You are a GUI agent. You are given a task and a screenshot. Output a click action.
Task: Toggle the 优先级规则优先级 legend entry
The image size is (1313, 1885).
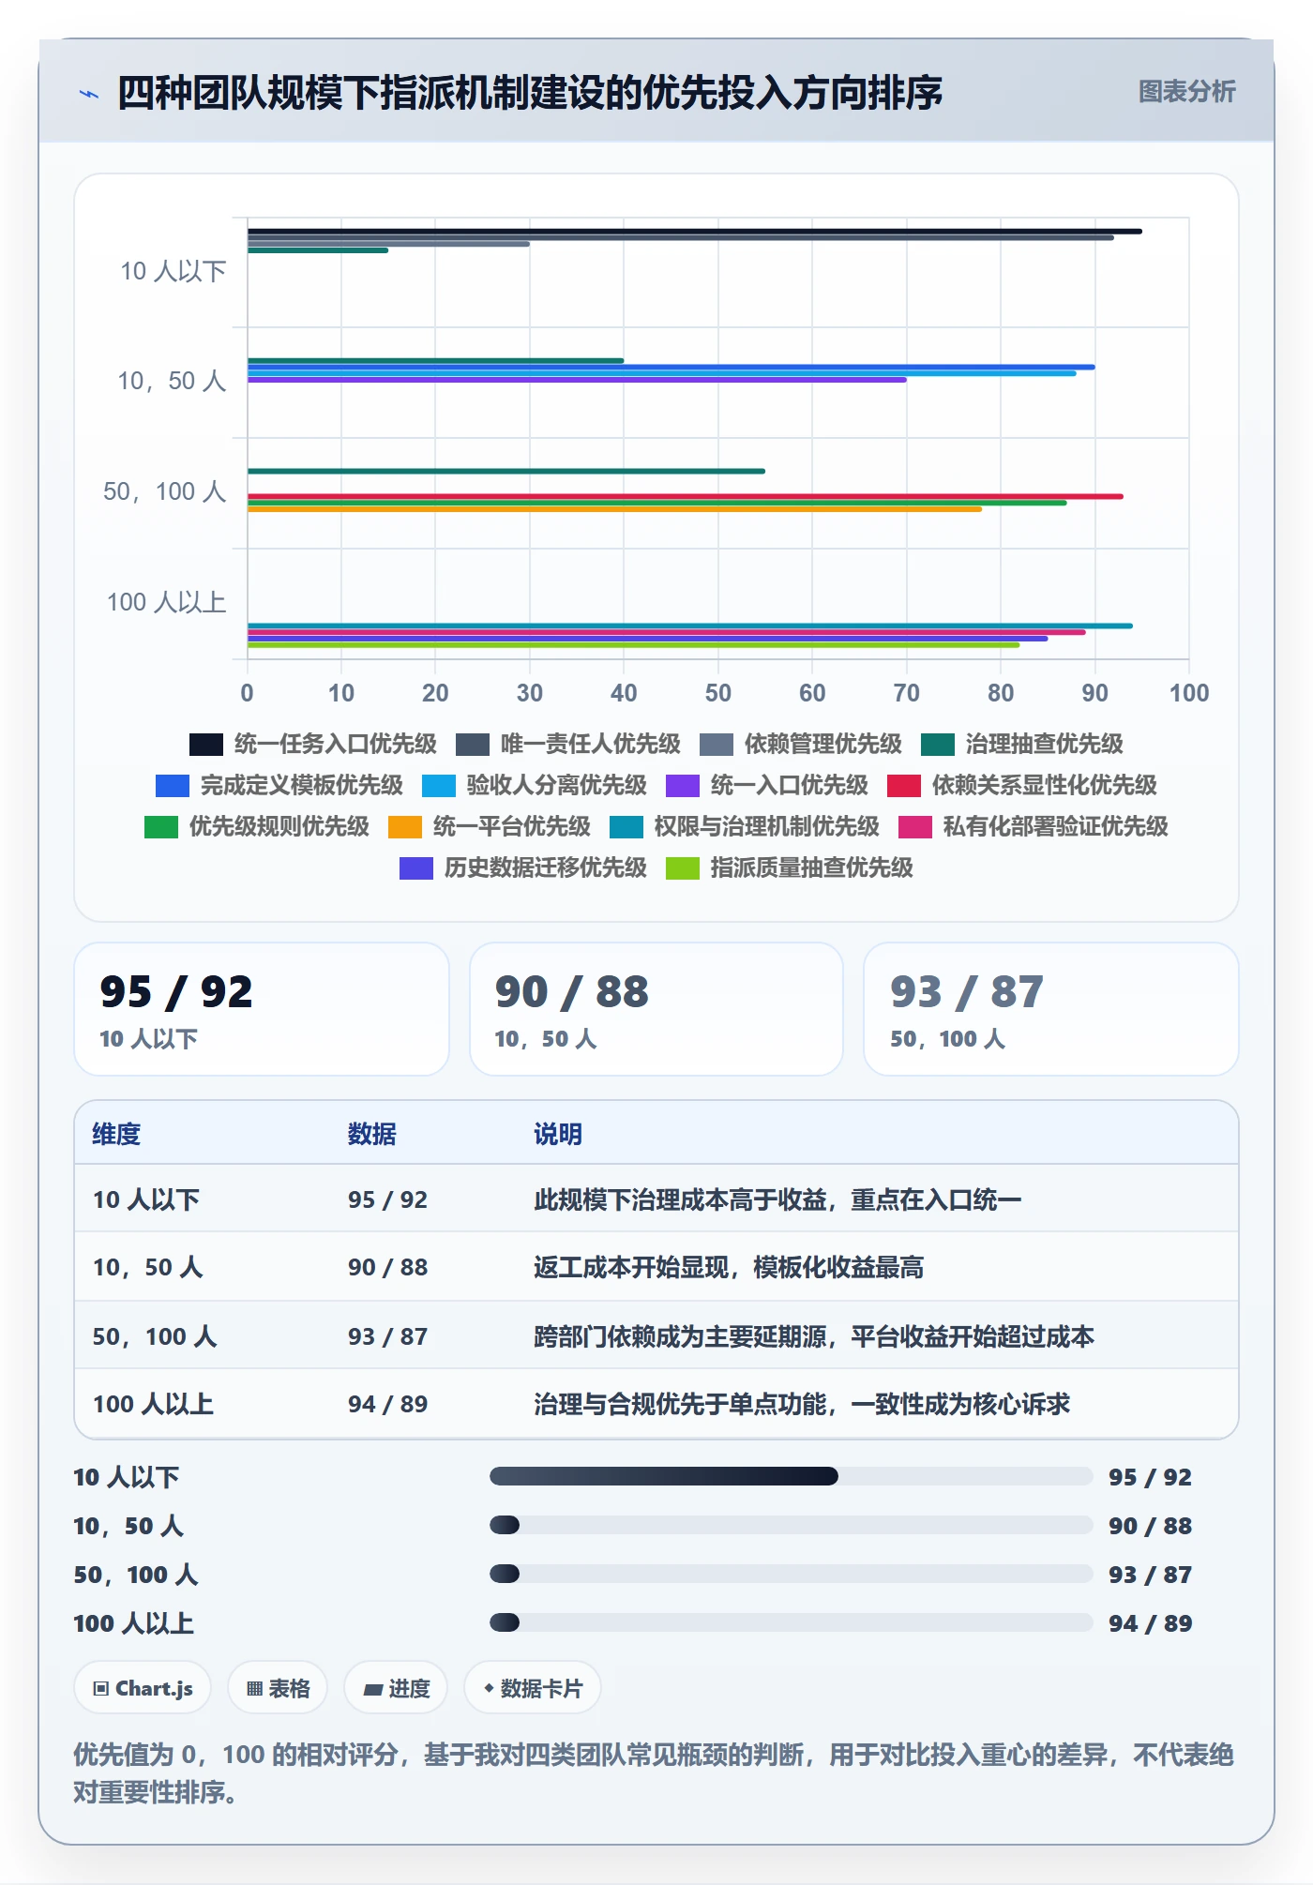click(257, 827)
